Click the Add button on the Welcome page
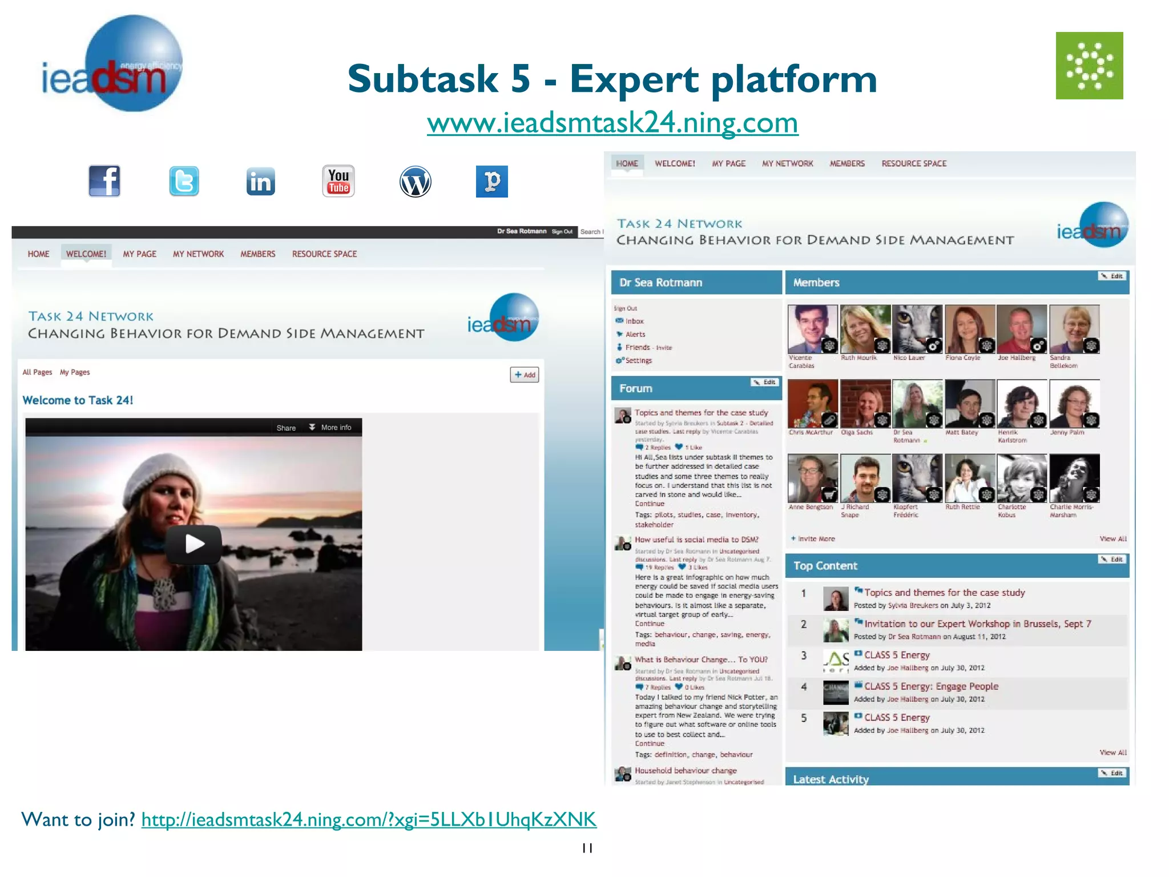The width and height of the screenshot is (1169, 877). tap(525, 375)
